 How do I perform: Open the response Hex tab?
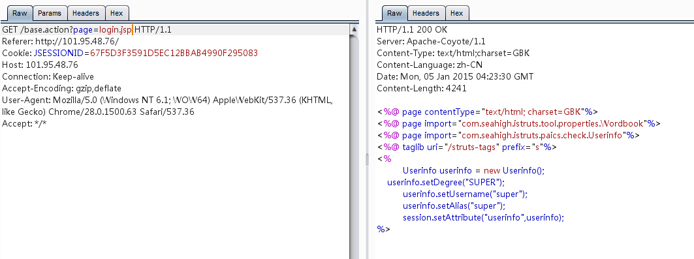457,13
